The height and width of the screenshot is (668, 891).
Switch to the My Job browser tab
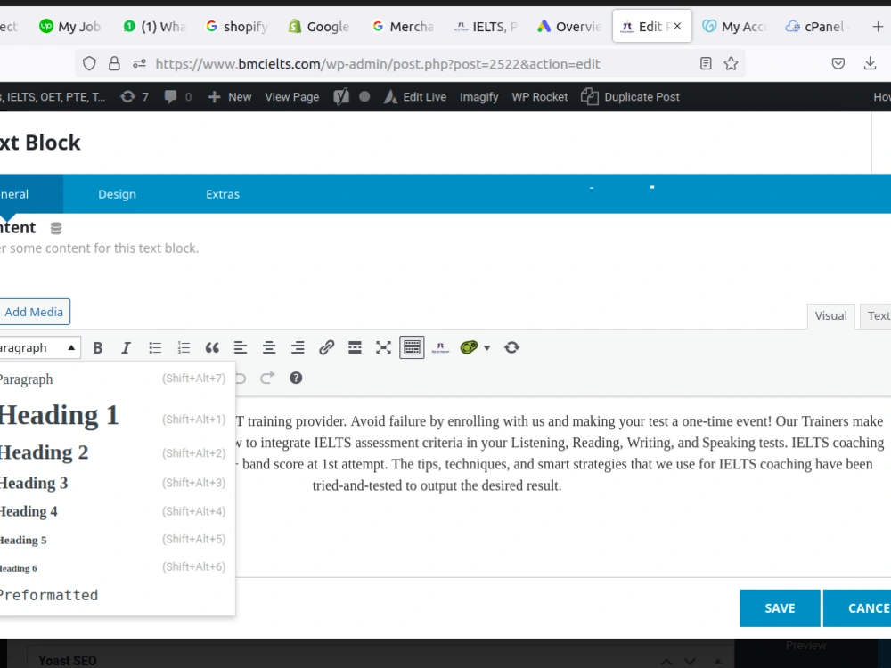[69, 27]
